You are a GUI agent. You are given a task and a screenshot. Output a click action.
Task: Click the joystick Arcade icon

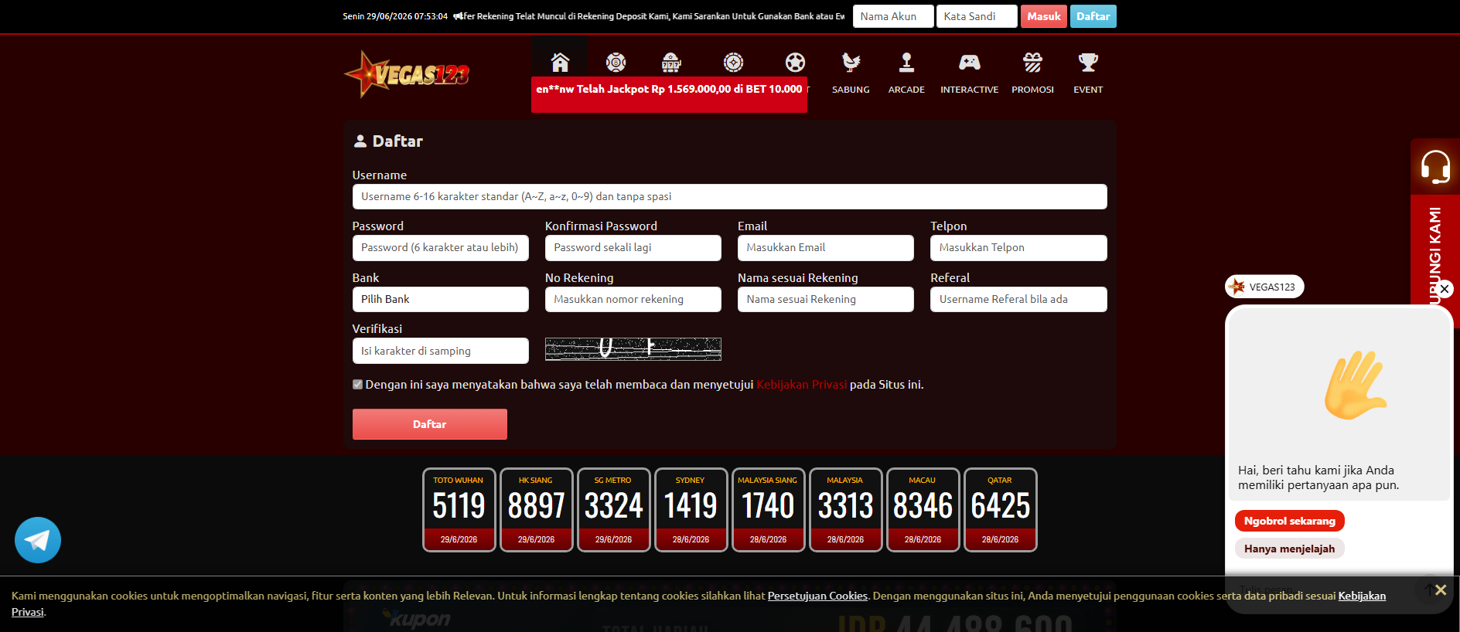[906, 62]
